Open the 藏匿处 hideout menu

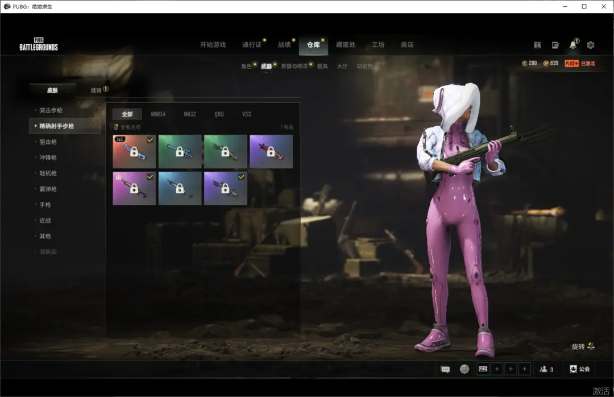point(346,45)
